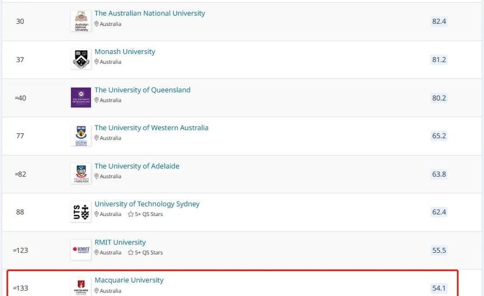Select 'Australia' text under Monash University
The width and height of the screenshot is (484, 296).
(x=110, y=62)
